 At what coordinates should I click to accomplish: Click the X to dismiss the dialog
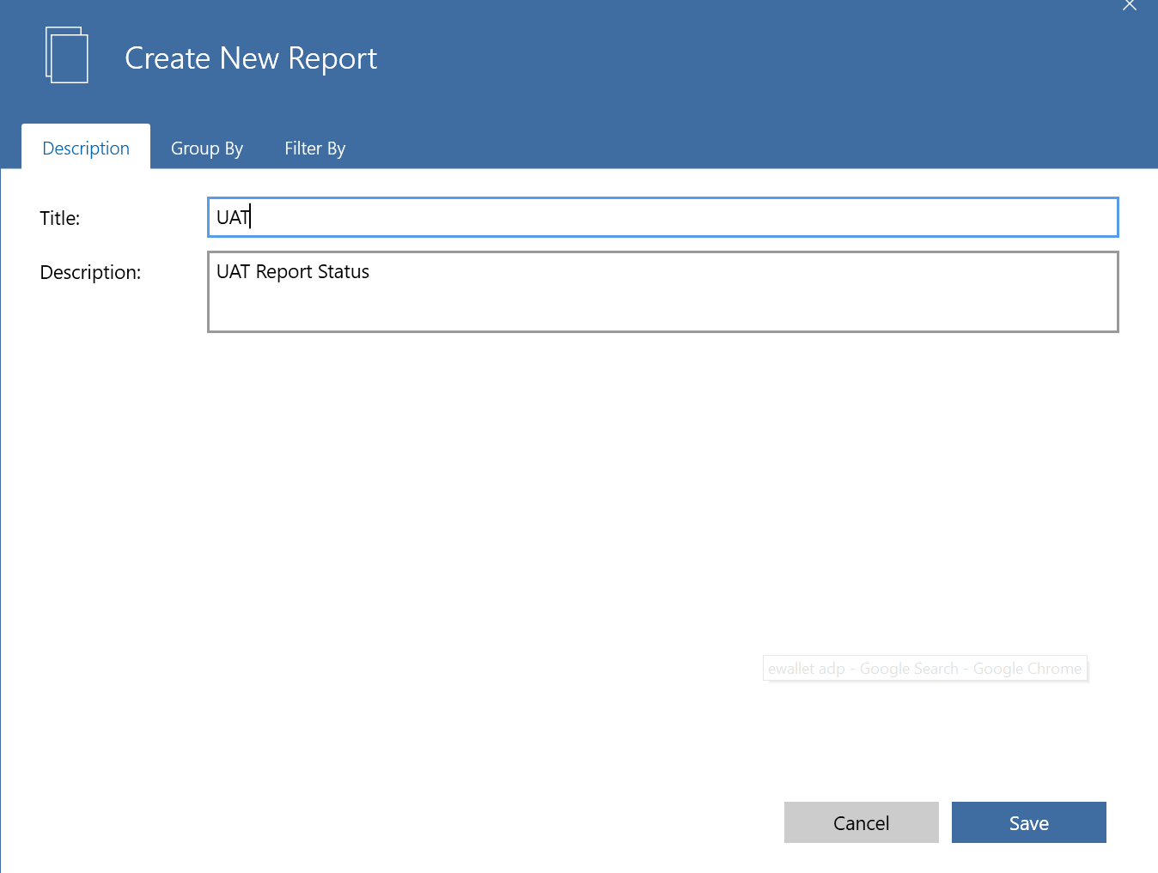(x=1129, y=6)
